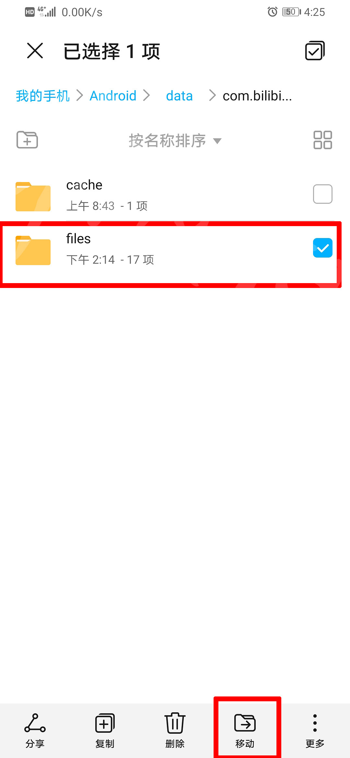Uncheck the files folder checkbox
The height and width of the screenshot is (758, 350).
322,248
